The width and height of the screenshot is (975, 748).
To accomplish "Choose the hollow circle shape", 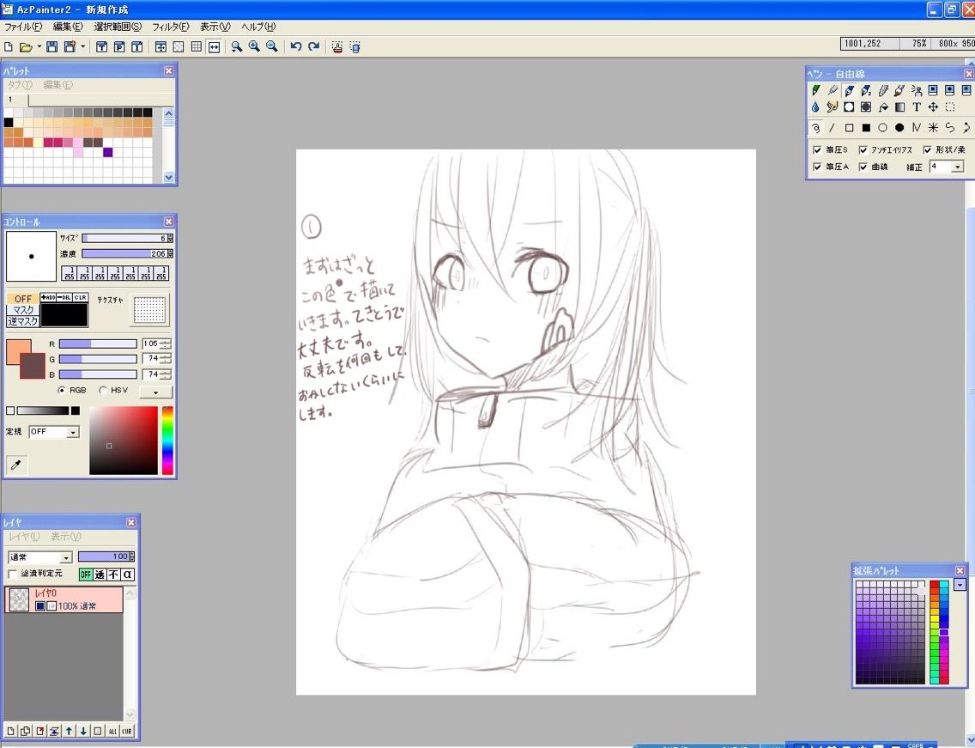I will (x=882, y=128).
